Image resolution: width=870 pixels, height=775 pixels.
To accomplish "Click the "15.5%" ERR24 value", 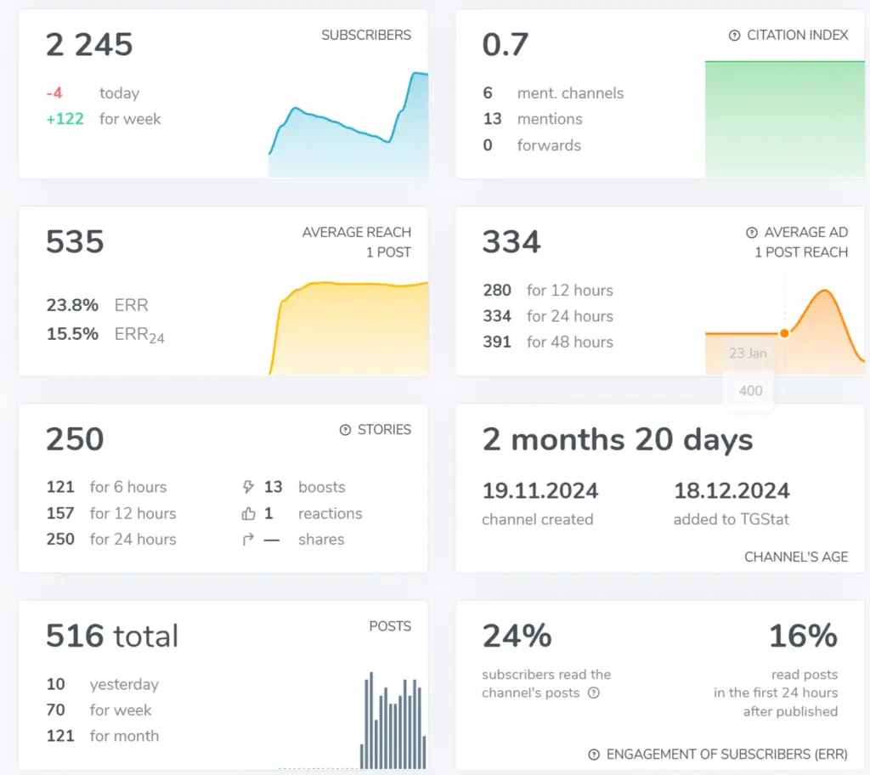I will [x=72, y=334].
